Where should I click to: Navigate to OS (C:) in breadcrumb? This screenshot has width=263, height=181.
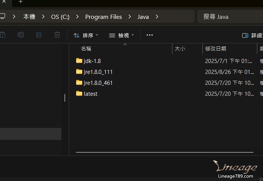click(60, 17)
